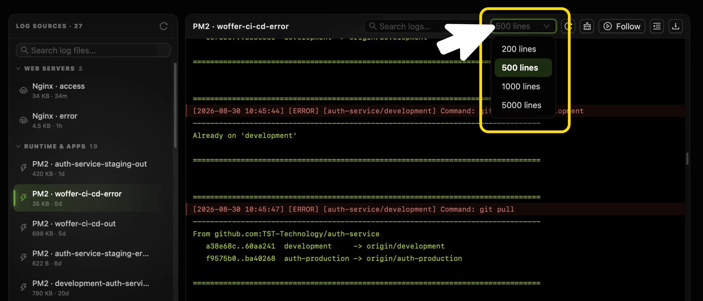Click bolt icon for woffer-ci-cd-error
This screenshot has height=301, width=703.
pos(23,198)
